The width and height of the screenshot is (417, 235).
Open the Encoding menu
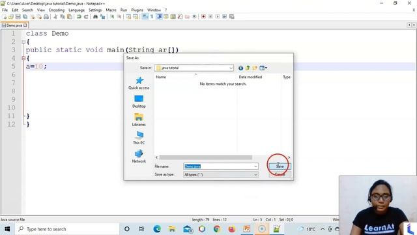tap(57, 10)
